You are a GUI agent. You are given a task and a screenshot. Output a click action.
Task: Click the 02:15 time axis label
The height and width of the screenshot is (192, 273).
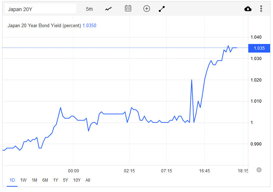(x=130, y=171)
